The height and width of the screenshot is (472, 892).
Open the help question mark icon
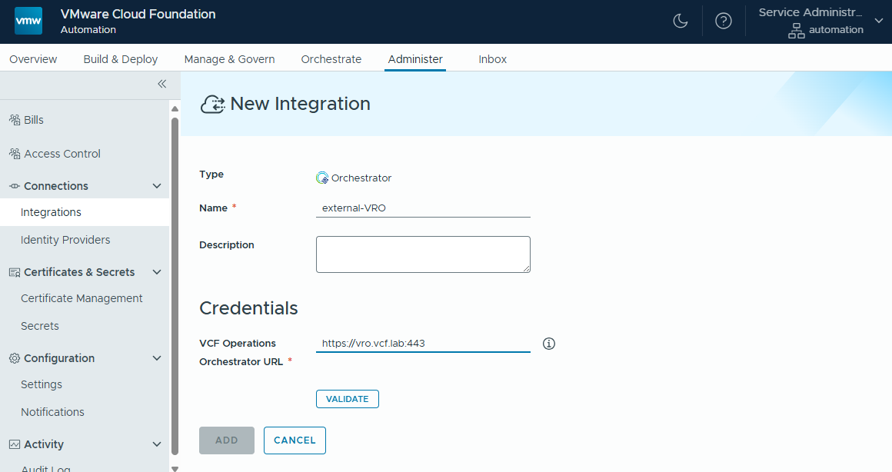click(x=724, y=21)
